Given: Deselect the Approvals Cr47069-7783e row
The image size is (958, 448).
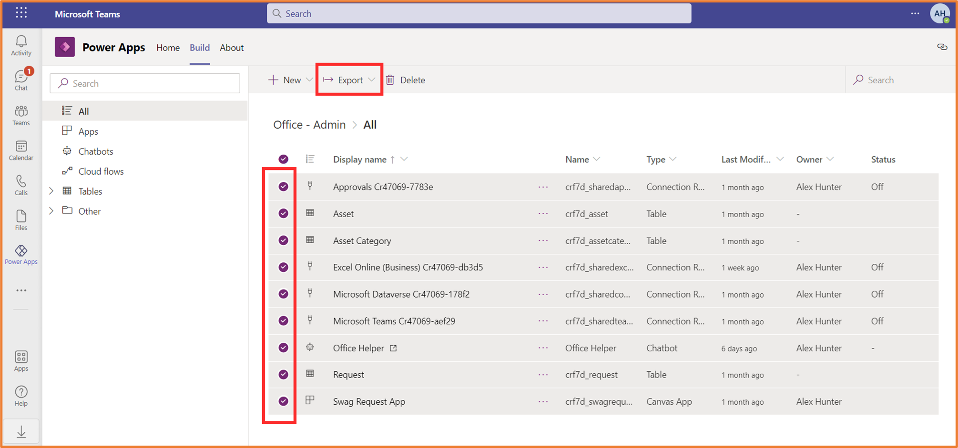Looking at the screenshot, I should tap(283, 187).
